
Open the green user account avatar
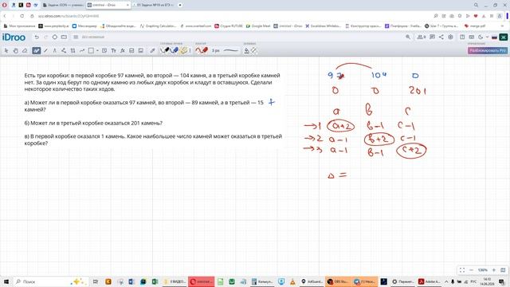[504, 37]
